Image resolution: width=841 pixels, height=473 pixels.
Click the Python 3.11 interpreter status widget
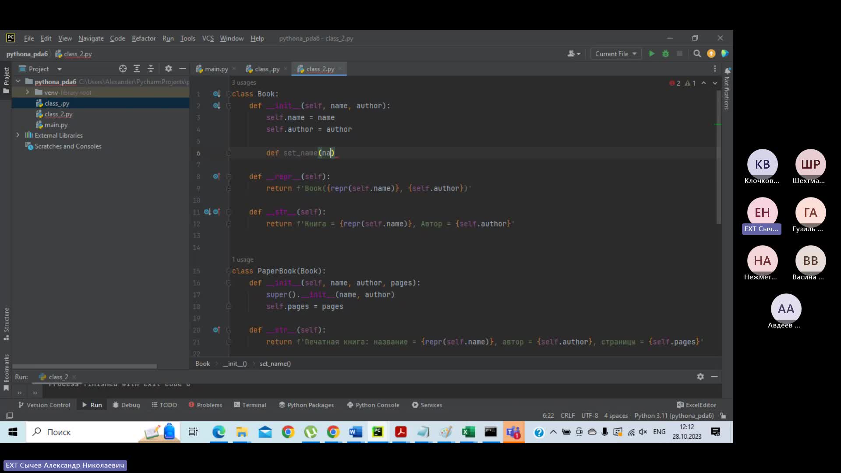point(674,416)
